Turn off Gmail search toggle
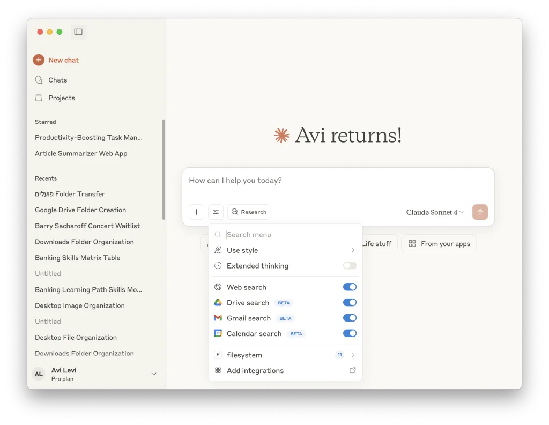 [x=350, y=318]
